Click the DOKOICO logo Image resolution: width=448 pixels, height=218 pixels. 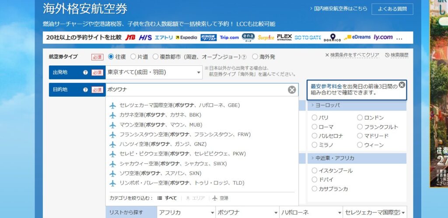tap(332, 37)
